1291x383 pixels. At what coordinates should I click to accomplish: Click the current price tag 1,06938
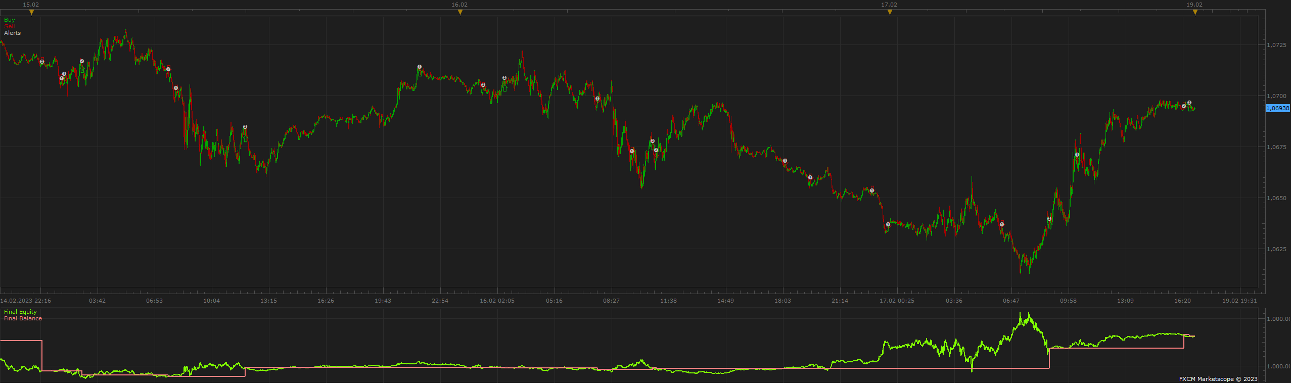(1277, 108)
